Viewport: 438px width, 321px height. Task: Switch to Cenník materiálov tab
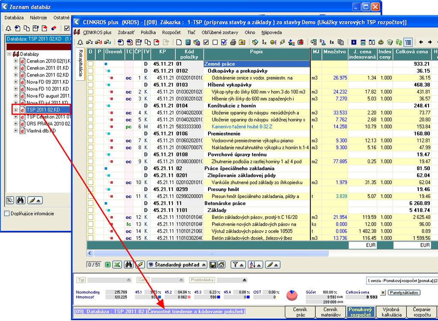[x=331, y=312]
